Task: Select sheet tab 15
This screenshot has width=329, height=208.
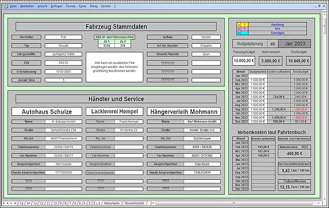Action: coord(21,203)
